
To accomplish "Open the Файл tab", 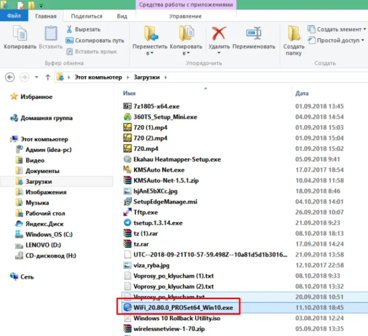I will [14, 16].
